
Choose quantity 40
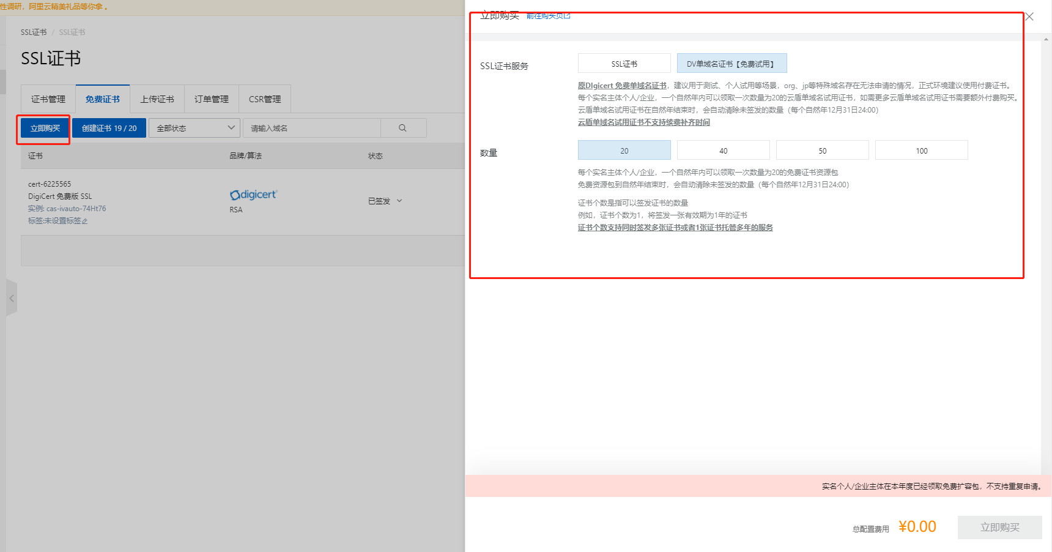(x=724, y=151)
